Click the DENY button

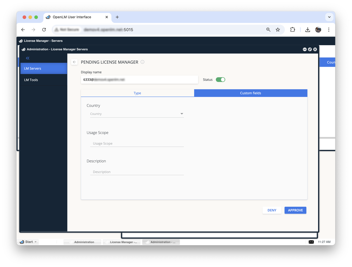(272, 210)
